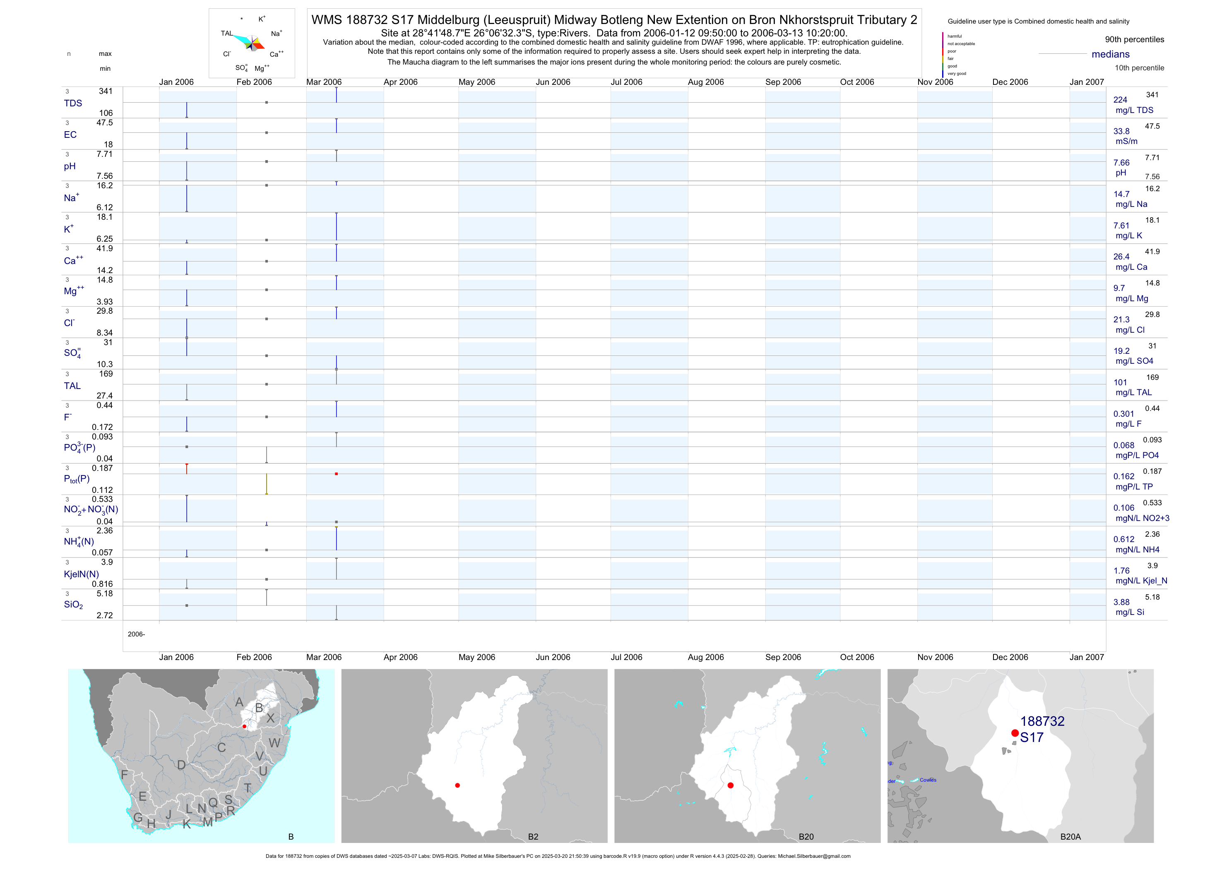
Task: Click the TDS data point in February 2006
Action: (x=267, y=102)
